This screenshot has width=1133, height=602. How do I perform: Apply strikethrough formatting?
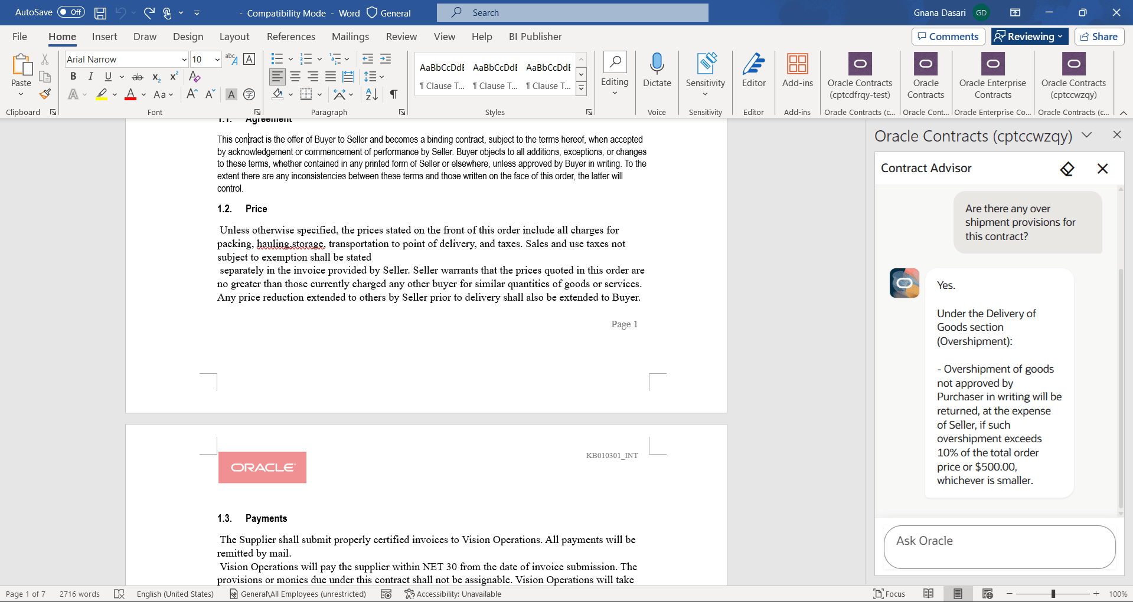[138, 77]
